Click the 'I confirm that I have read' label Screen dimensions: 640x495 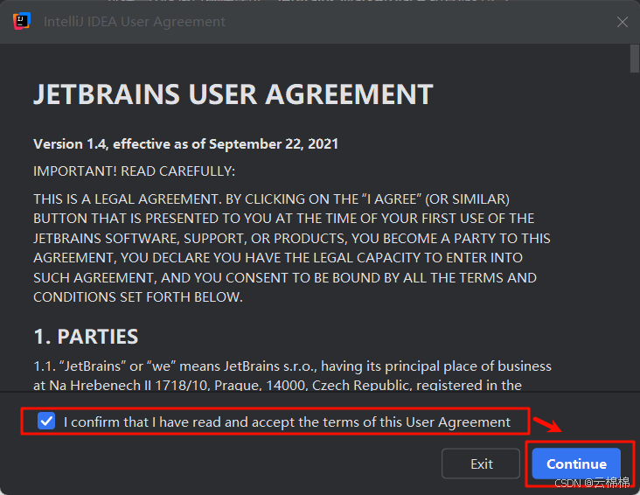[x=287, y=422]
